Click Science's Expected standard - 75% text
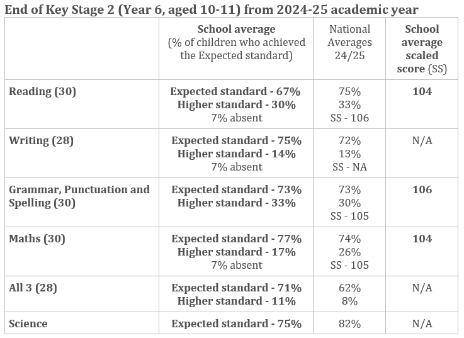The height and width of the screenshot is (338, 464). point(236,324)
